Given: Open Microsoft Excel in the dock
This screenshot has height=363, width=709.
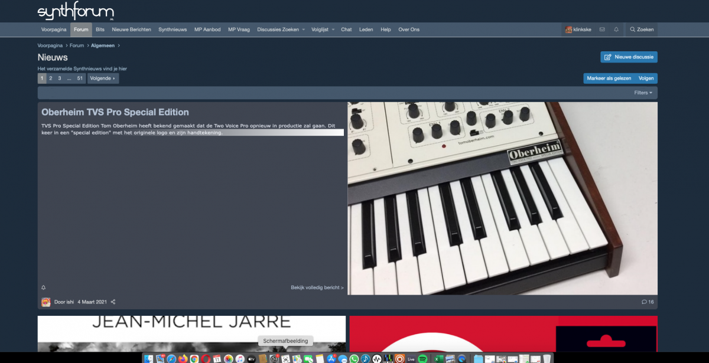Looking at the screenshot, I should tap(438, 358).
